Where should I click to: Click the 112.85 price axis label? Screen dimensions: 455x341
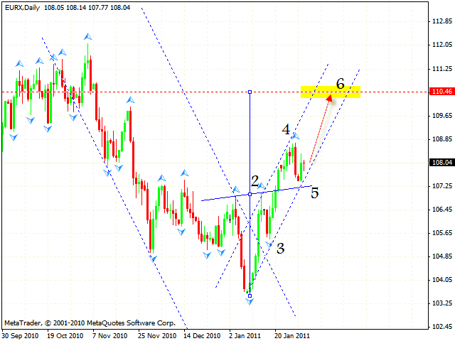pyautogui.click(x=442, y=21)
